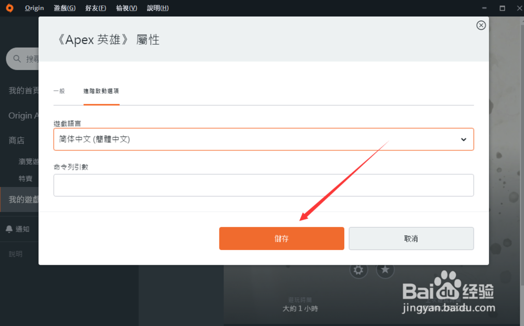This screenshot has height=326, width=524.
Task: Expand the 遊戲語言 dropdown arrow
Action: (x=464, y=140)
